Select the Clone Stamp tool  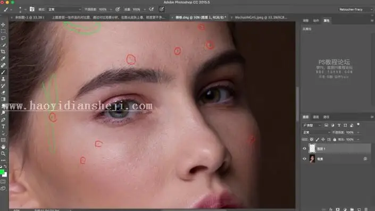tap(3, 79)
